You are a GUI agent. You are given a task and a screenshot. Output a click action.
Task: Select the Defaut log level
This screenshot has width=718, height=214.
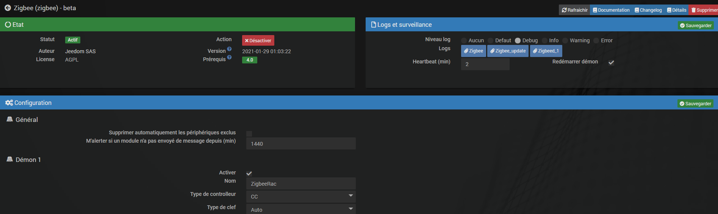point(490,40)
